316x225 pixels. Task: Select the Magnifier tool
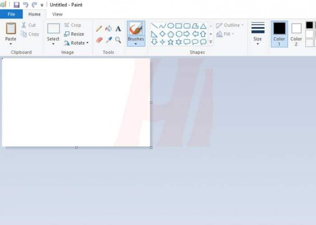tap(118, 40)
